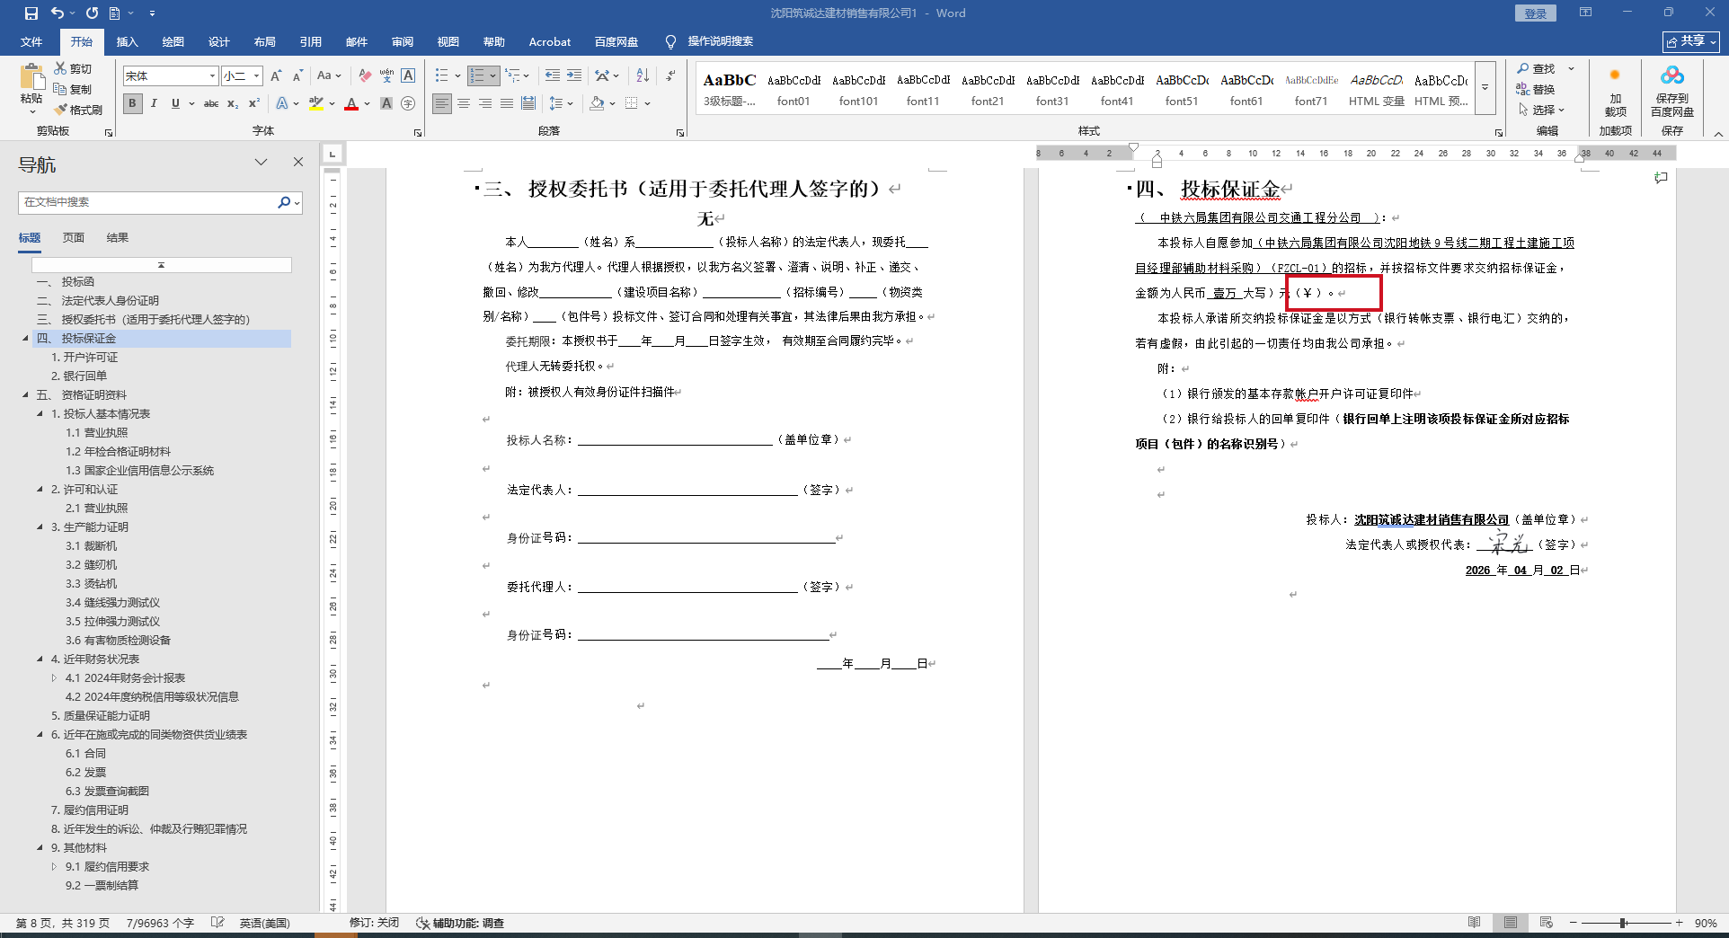Open the 页面 (Pages) tab in navigation pane
The height and width of the screenshot is (938, 1729).
74,238
